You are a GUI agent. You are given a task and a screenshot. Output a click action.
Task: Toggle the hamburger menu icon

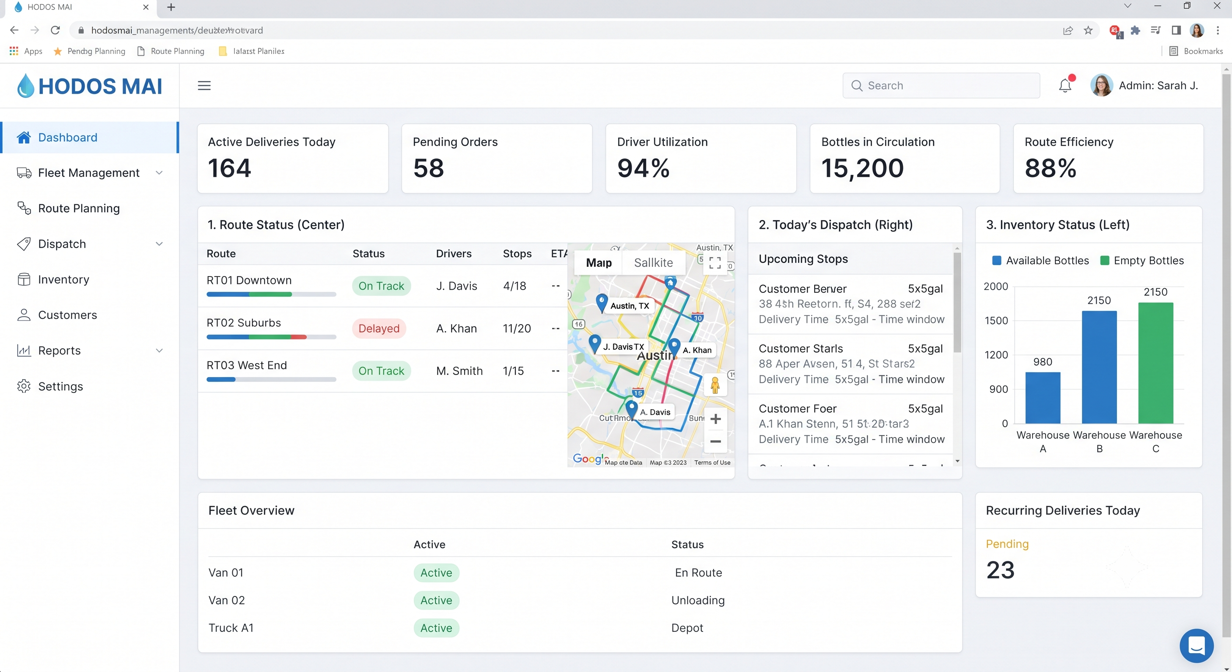[204, 86]
